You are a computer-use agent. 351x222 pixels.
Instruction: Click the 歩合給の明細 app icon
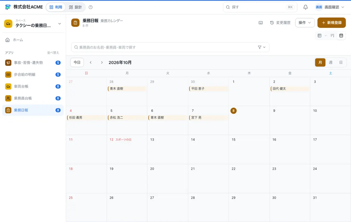click(8, 74)
